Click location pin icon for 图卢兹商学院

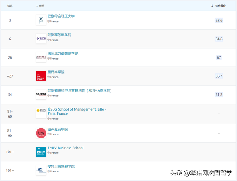pos(49,134)
